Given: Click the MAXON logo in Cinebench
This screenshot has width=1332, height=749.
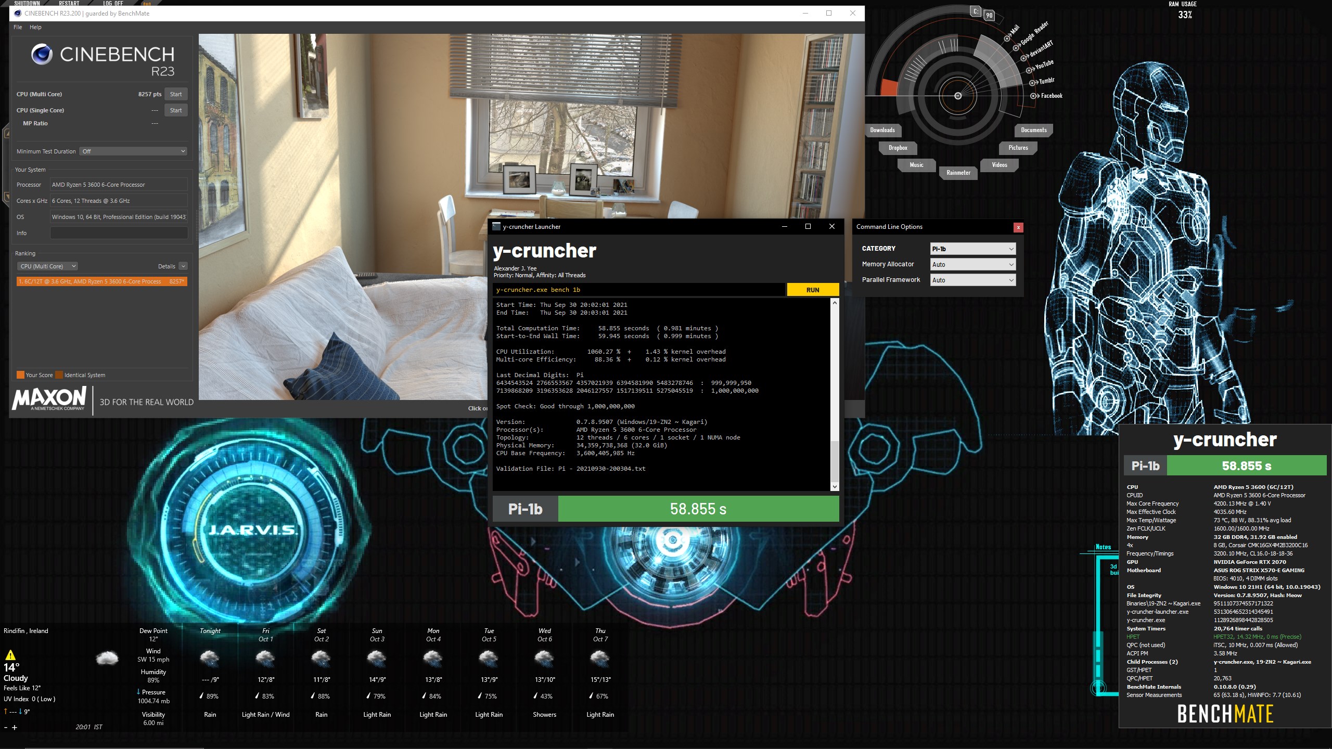Looking at the screenshot, I should click(49, 399).
